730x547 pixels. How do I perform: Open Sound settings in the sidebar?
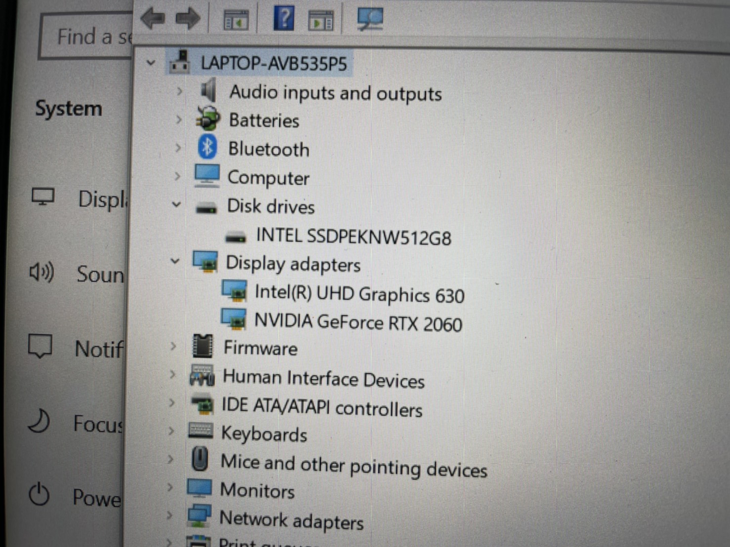pos(99,274)
